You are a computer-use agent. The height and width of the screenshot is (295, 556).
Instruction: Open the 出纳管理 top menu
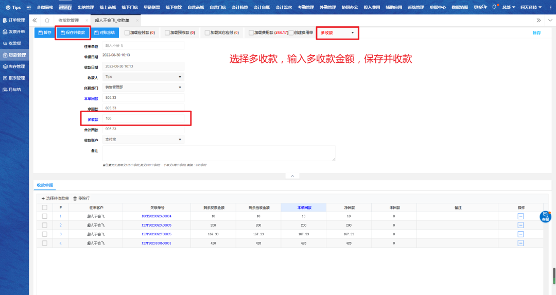tap(85, 7)
